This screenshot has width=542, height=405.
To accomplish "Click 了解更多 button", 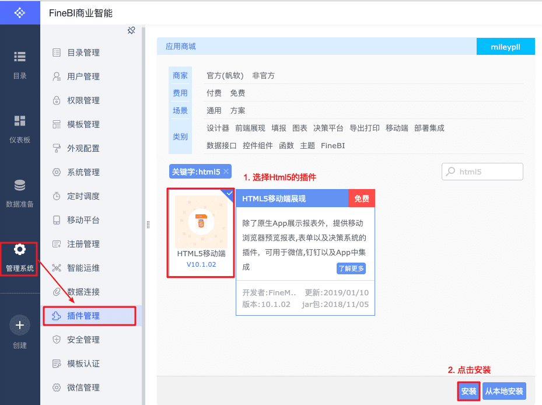I will [351, 268].
